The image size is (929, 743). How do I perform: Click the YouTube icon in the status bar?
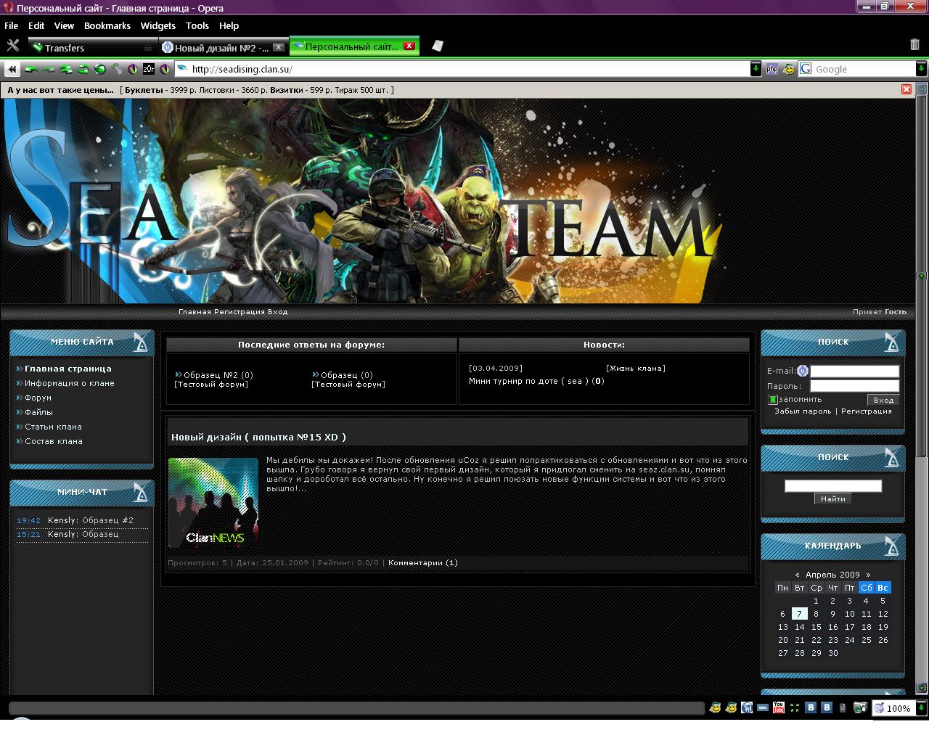(x=779, y=707)
